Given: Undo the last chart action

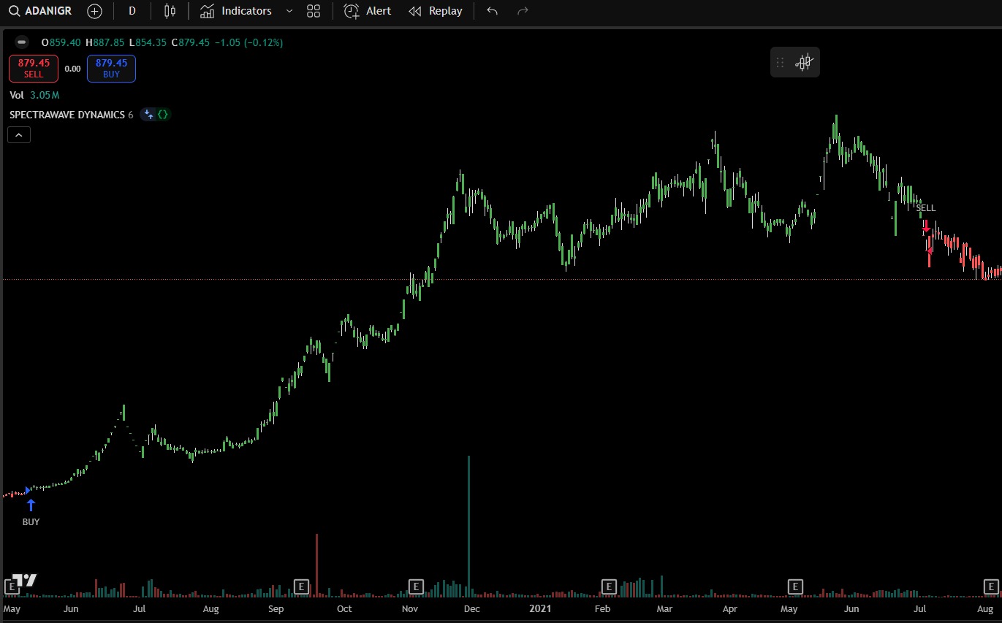Looking at the screenshot, I should pos(492,11).
